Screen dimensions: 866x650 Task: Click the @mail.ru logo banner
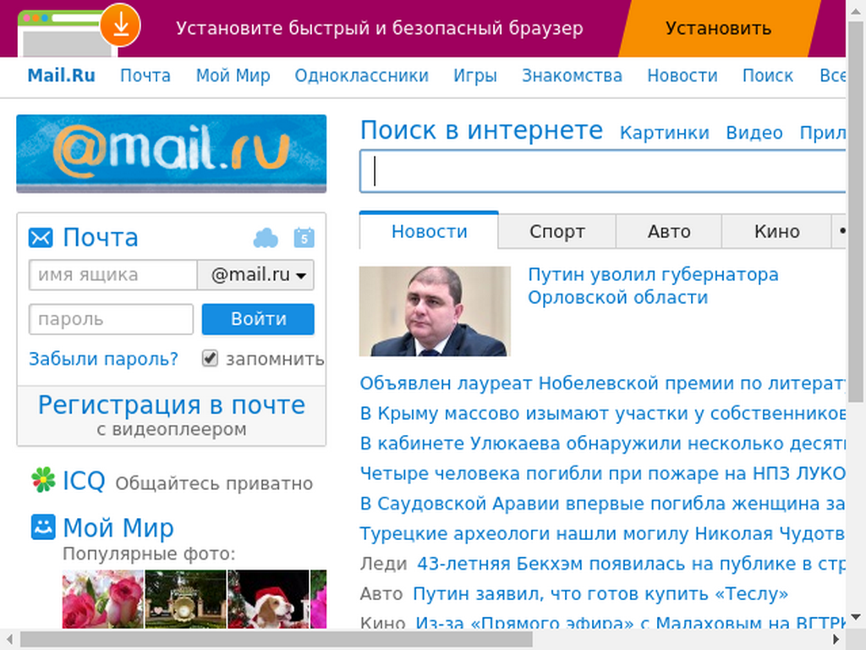pyautogui.click(x=171, y=154)
